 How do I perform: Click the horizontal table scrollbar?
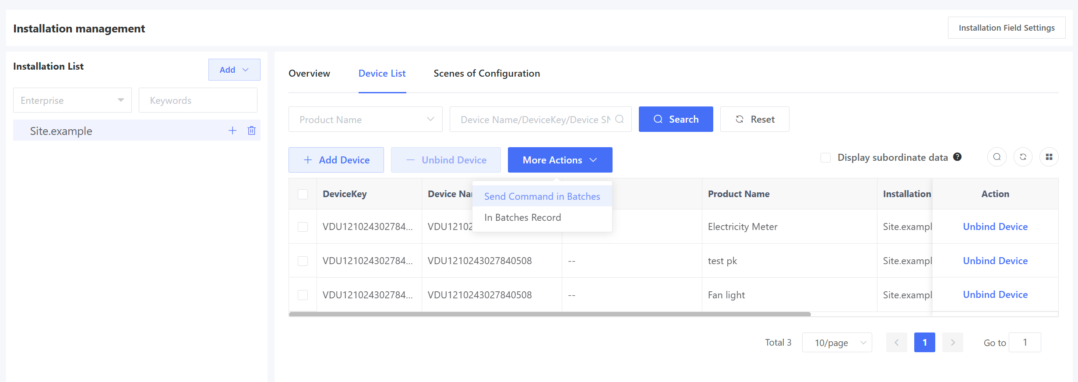550,314
